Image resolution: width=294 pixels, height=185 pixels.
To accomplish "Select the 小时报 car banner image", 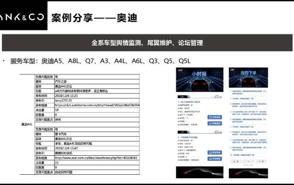I will pyautogui.click(x=200, y=80).
